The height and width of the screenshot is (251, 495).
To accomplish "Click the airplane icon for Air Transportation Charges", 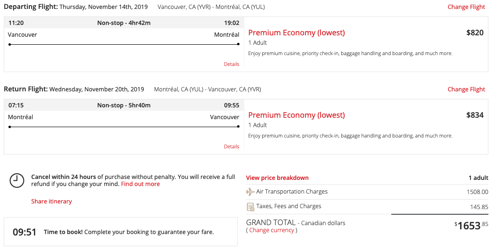I will coord(250,192).
